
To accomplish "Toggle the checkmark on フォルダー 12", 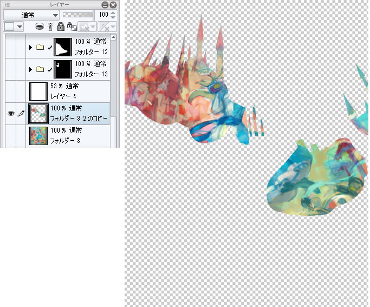I will pyautogui.click(x=49, y=48).
